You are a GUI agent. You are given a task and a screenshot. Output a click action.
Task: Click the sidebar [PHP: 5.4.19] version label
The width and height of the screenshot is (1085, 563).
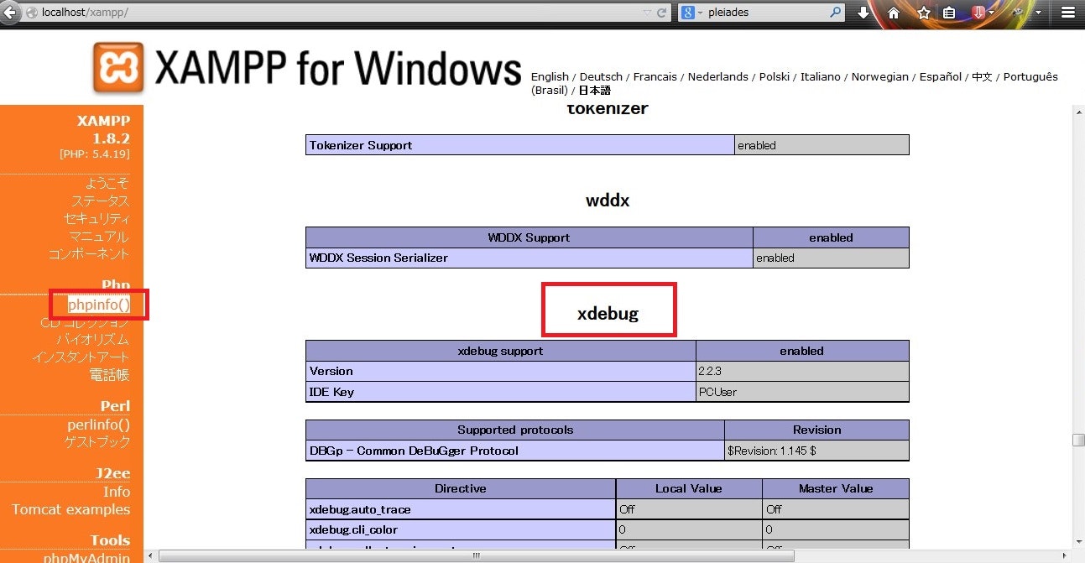pyautogui.click(x=95, y=154)
